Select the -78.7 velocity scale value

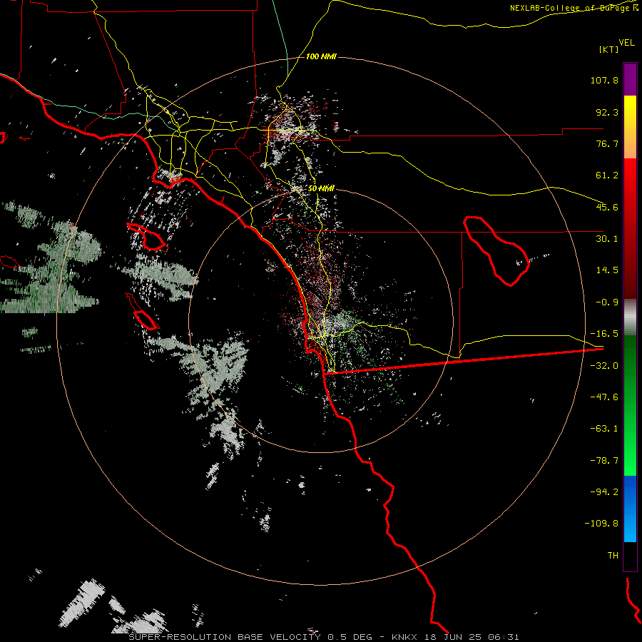click(x=604, y=461)
